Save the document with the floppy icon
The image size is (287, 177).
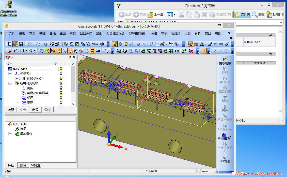(x=21, y=44)
